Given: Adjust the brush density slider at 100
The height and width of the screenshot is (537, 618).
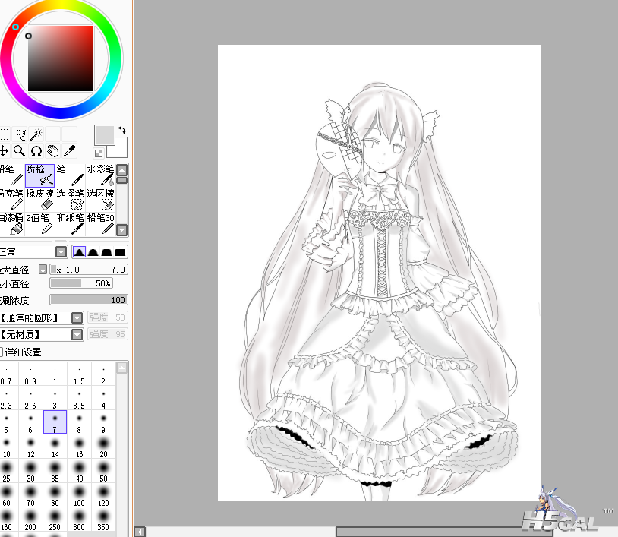Looking at the screenshot, I should pos(89,300).
